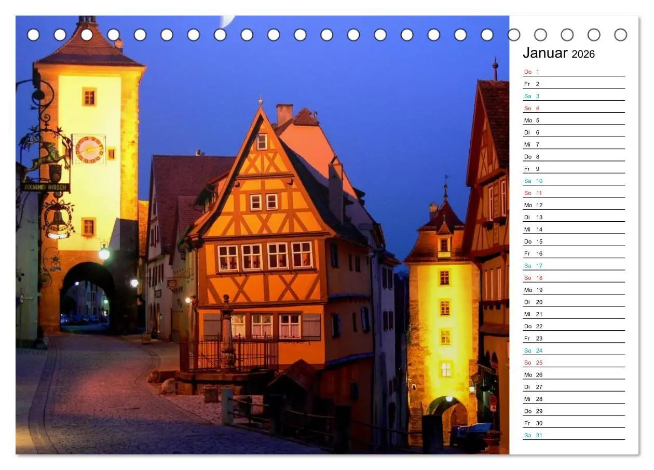Select the 'Sa 31' calendar row
This screenshot has width=654, height=470.
click(574, 435)
